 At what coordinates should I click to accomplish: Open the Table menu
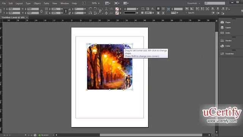46,3
